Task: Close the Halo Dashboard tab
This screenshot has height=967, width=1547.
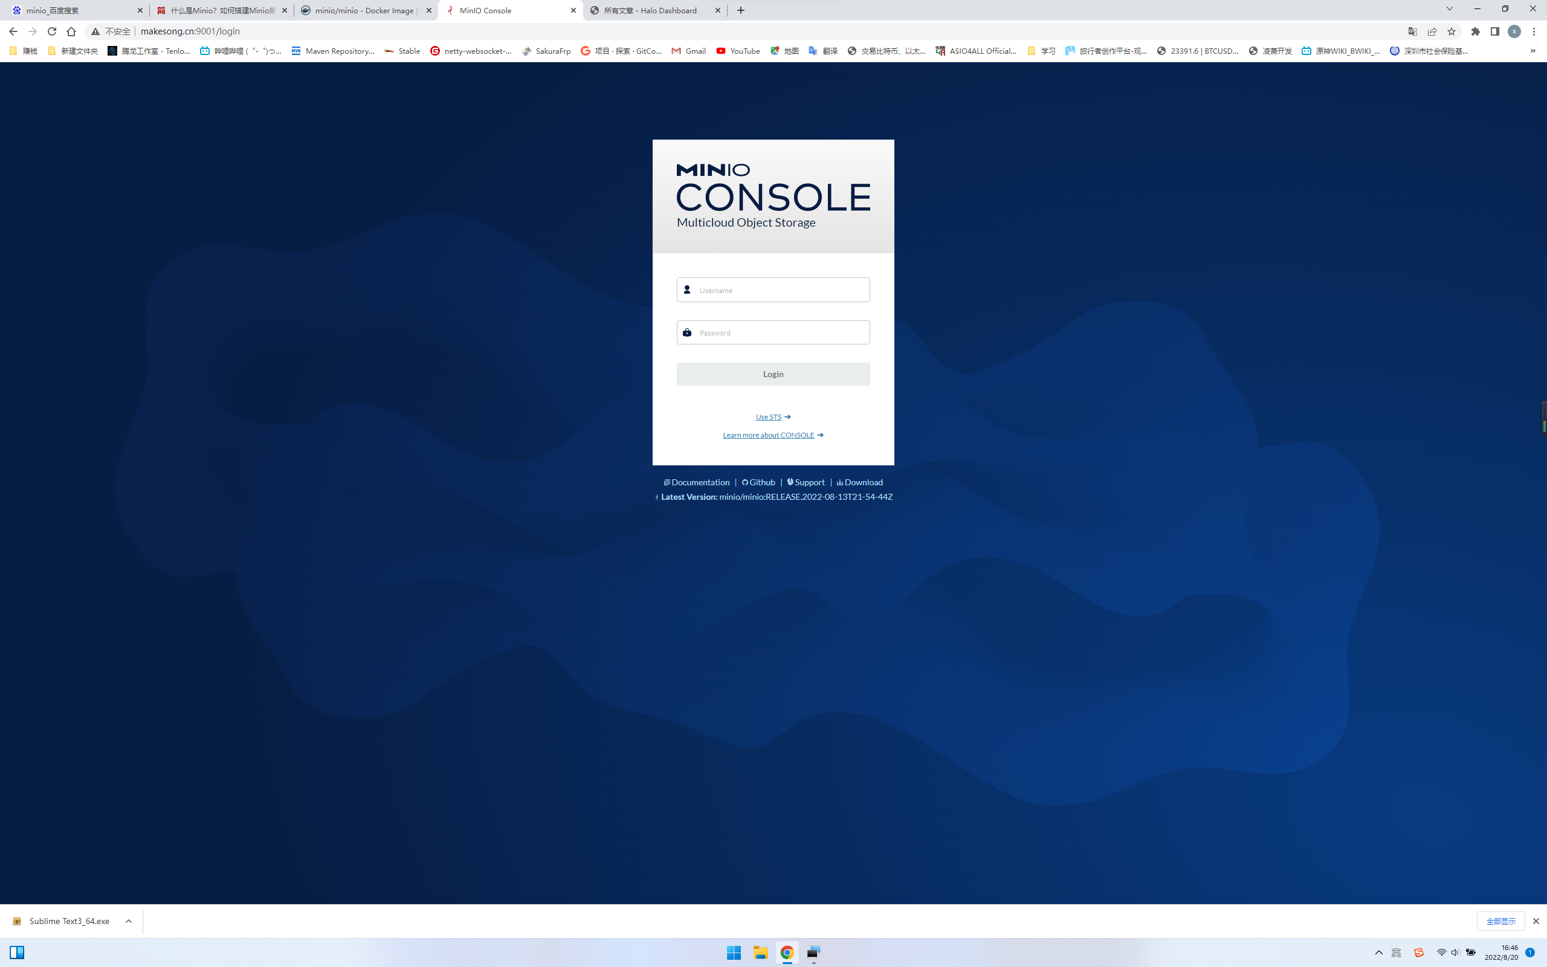Action: click(718, 10)
